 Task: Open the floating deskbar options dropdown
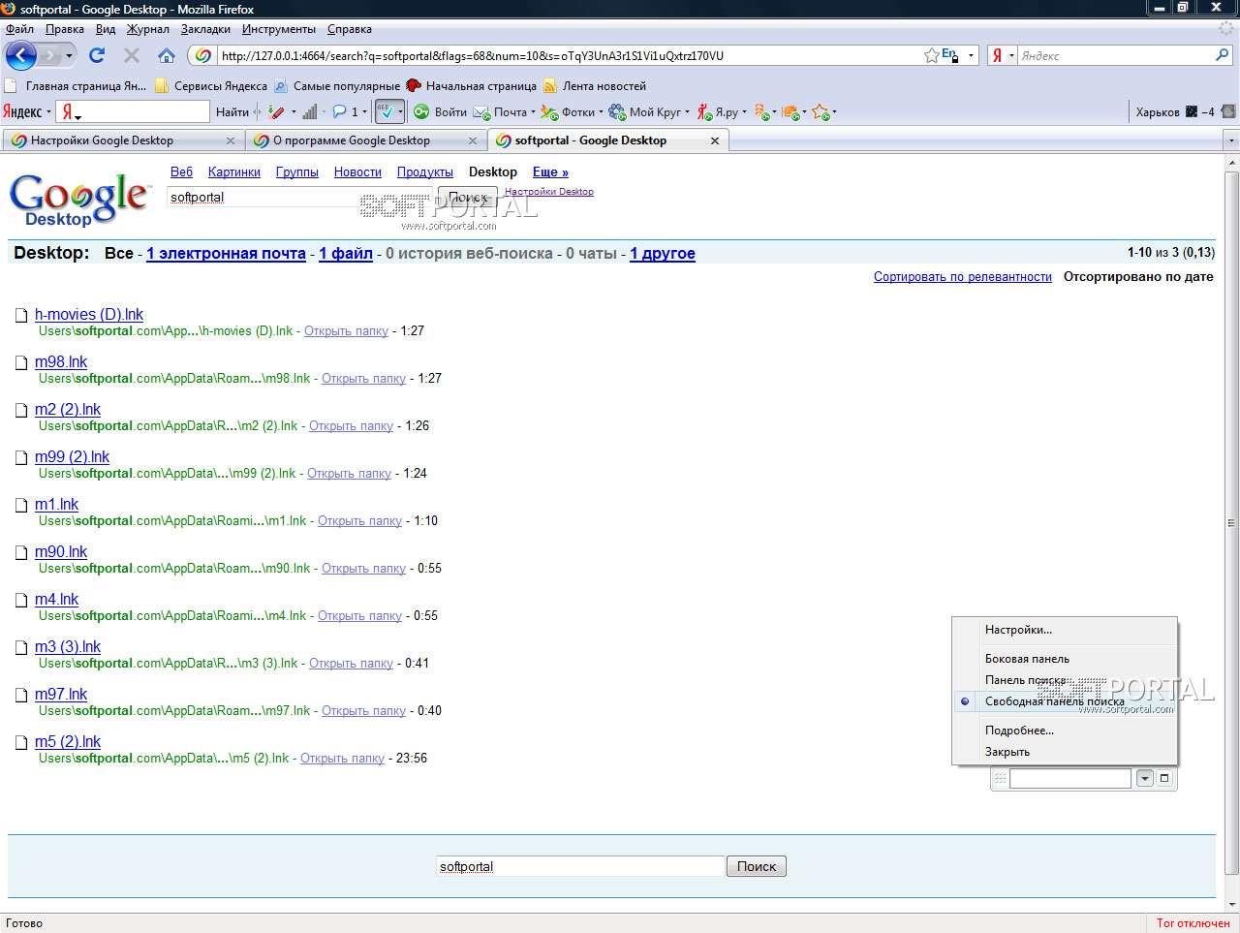tap(1144, 778)
